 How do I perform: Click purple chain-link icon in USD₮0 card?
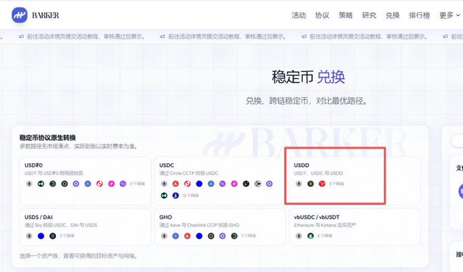(123, 184)
